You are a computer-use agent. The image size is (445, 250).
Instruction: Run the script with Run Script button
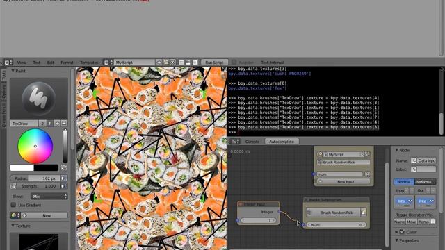coord(214,62)
